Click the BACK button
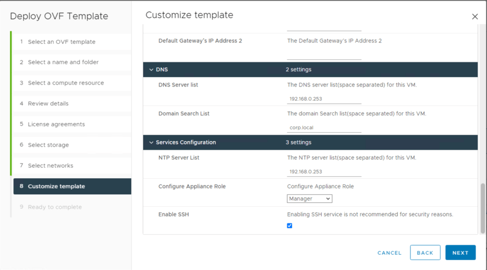 click(x=425, y=253)
